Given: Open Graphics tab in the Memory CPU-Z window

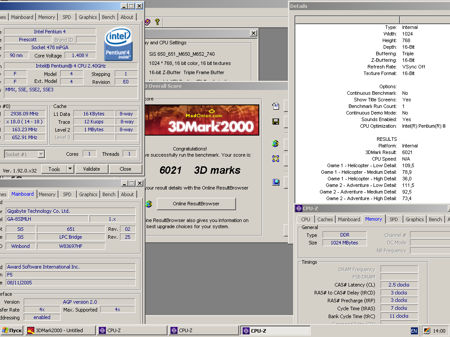Looking at the screenshot, I should (415, 219).
